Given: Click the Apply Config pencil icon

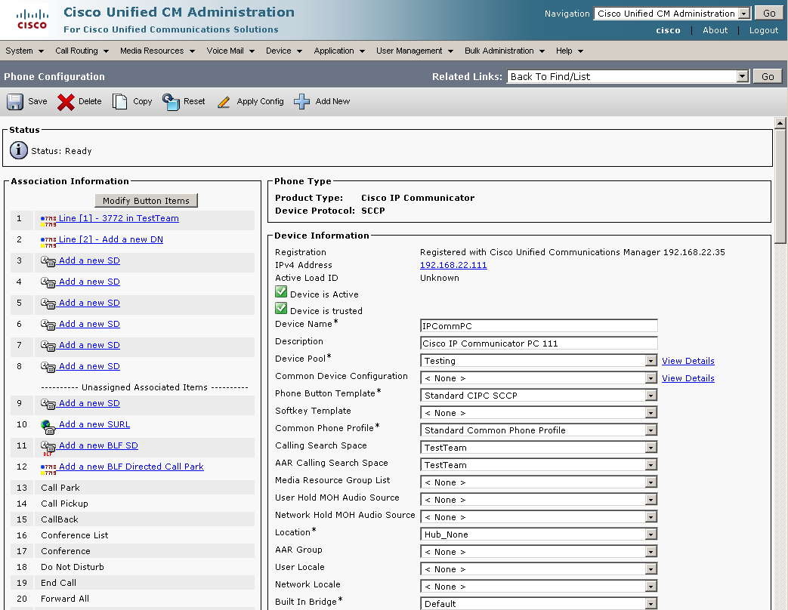Looking at the screenshot, I should [224, 102].
